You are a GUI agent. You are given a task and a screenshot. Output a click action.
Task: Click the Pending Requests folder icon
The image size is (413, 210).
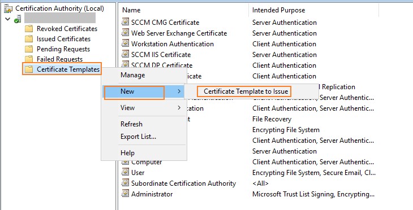point(29,49)
